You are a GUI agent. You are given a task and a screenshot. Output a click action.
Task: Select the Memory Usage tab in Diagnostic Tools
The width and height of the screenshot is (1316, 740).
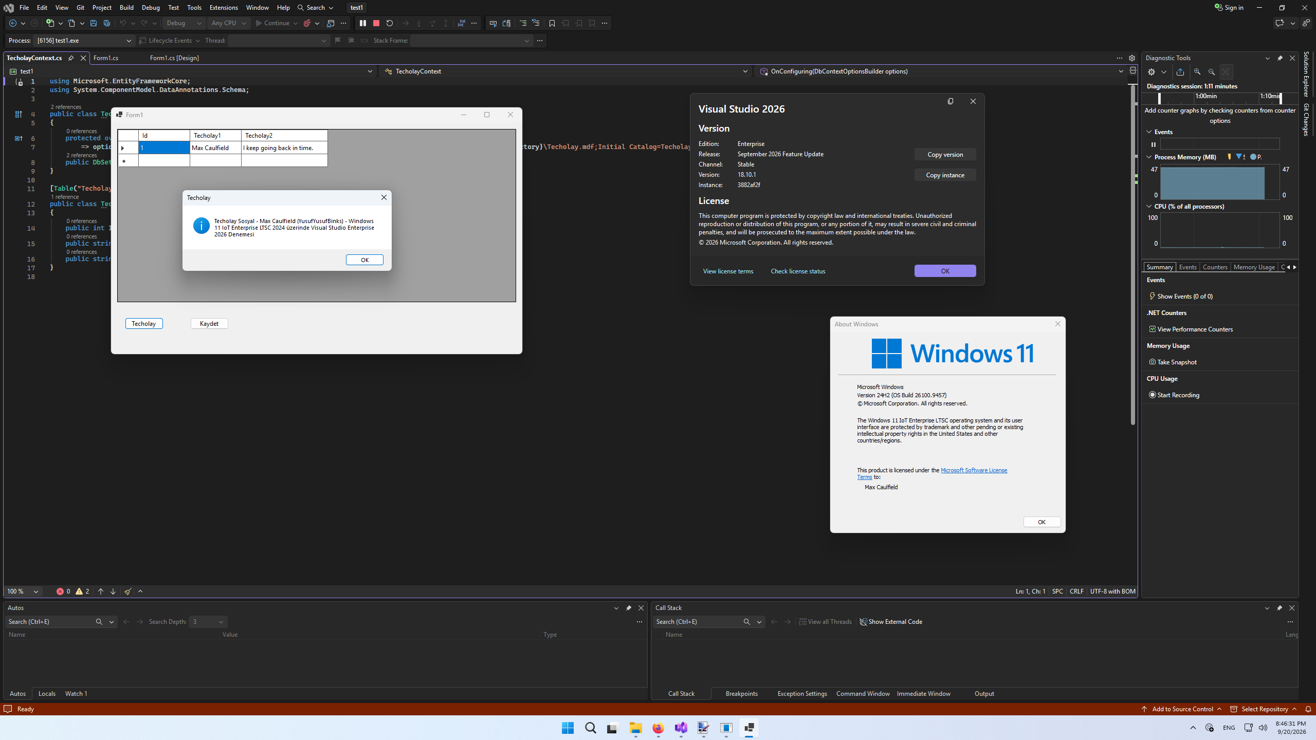1254,267
